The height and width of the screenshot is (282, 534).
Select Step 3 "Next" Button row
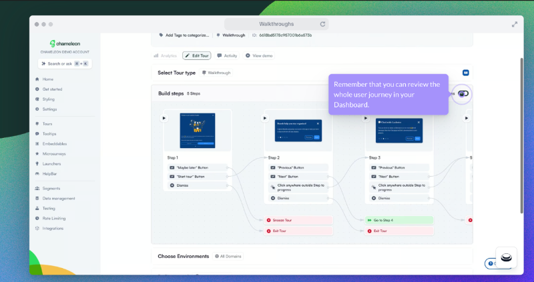pos(399,177)
